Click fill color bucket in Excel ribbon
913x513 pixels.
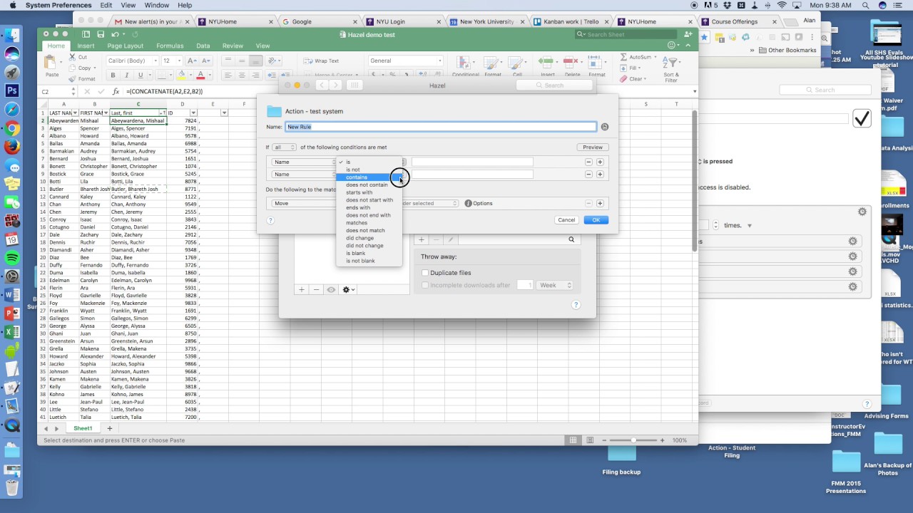[182, 75]
